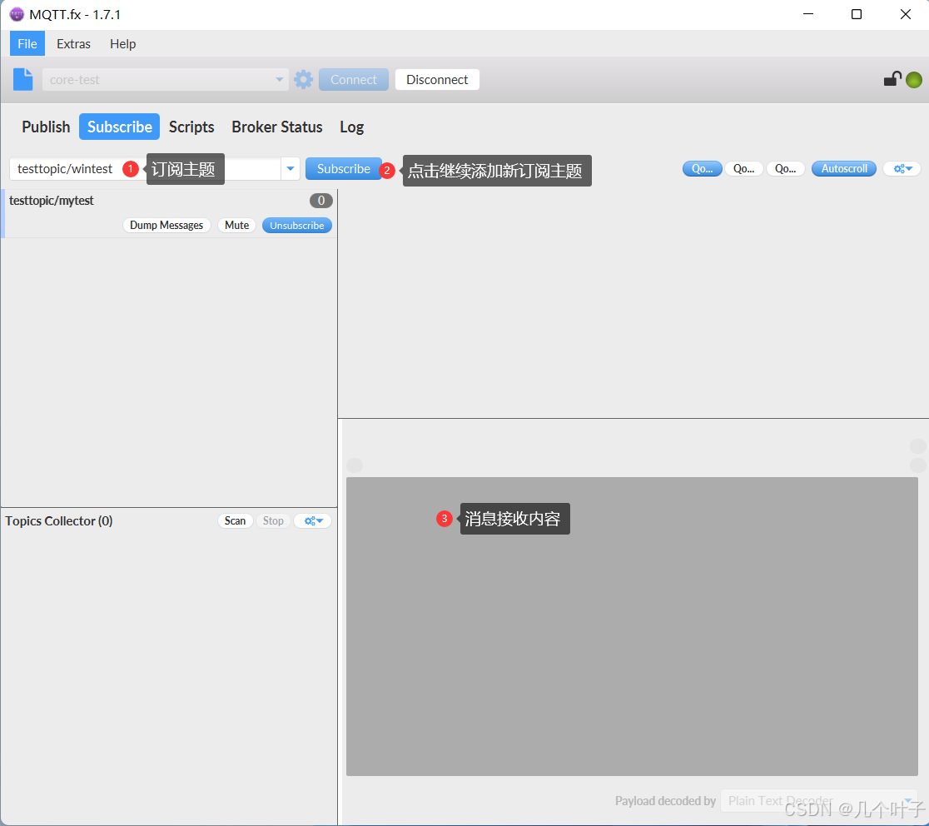Switch to the Publish tab
Image resolution: width=929 pixels, height=826 pixels.
(x=46, y=127)
